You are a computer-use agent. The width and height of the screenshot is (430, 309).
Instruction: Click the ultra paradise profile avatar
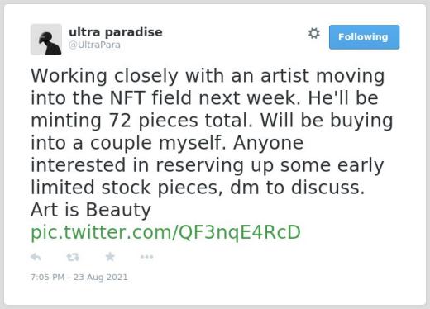(46, 40)
